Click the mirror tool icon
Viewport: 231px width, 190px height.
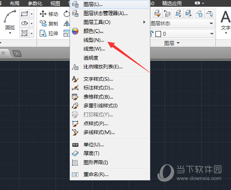[66, 23]
